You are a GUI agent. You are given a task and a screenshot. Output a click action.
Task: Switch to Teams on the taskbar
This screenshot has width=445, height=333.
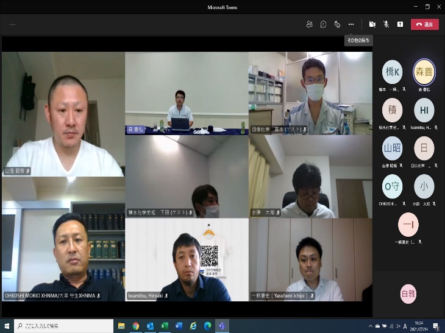click(x=222, y=326)
